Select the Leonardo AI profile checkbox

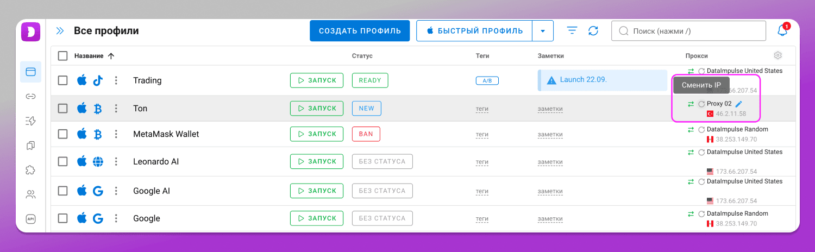(x=63, y=161)
